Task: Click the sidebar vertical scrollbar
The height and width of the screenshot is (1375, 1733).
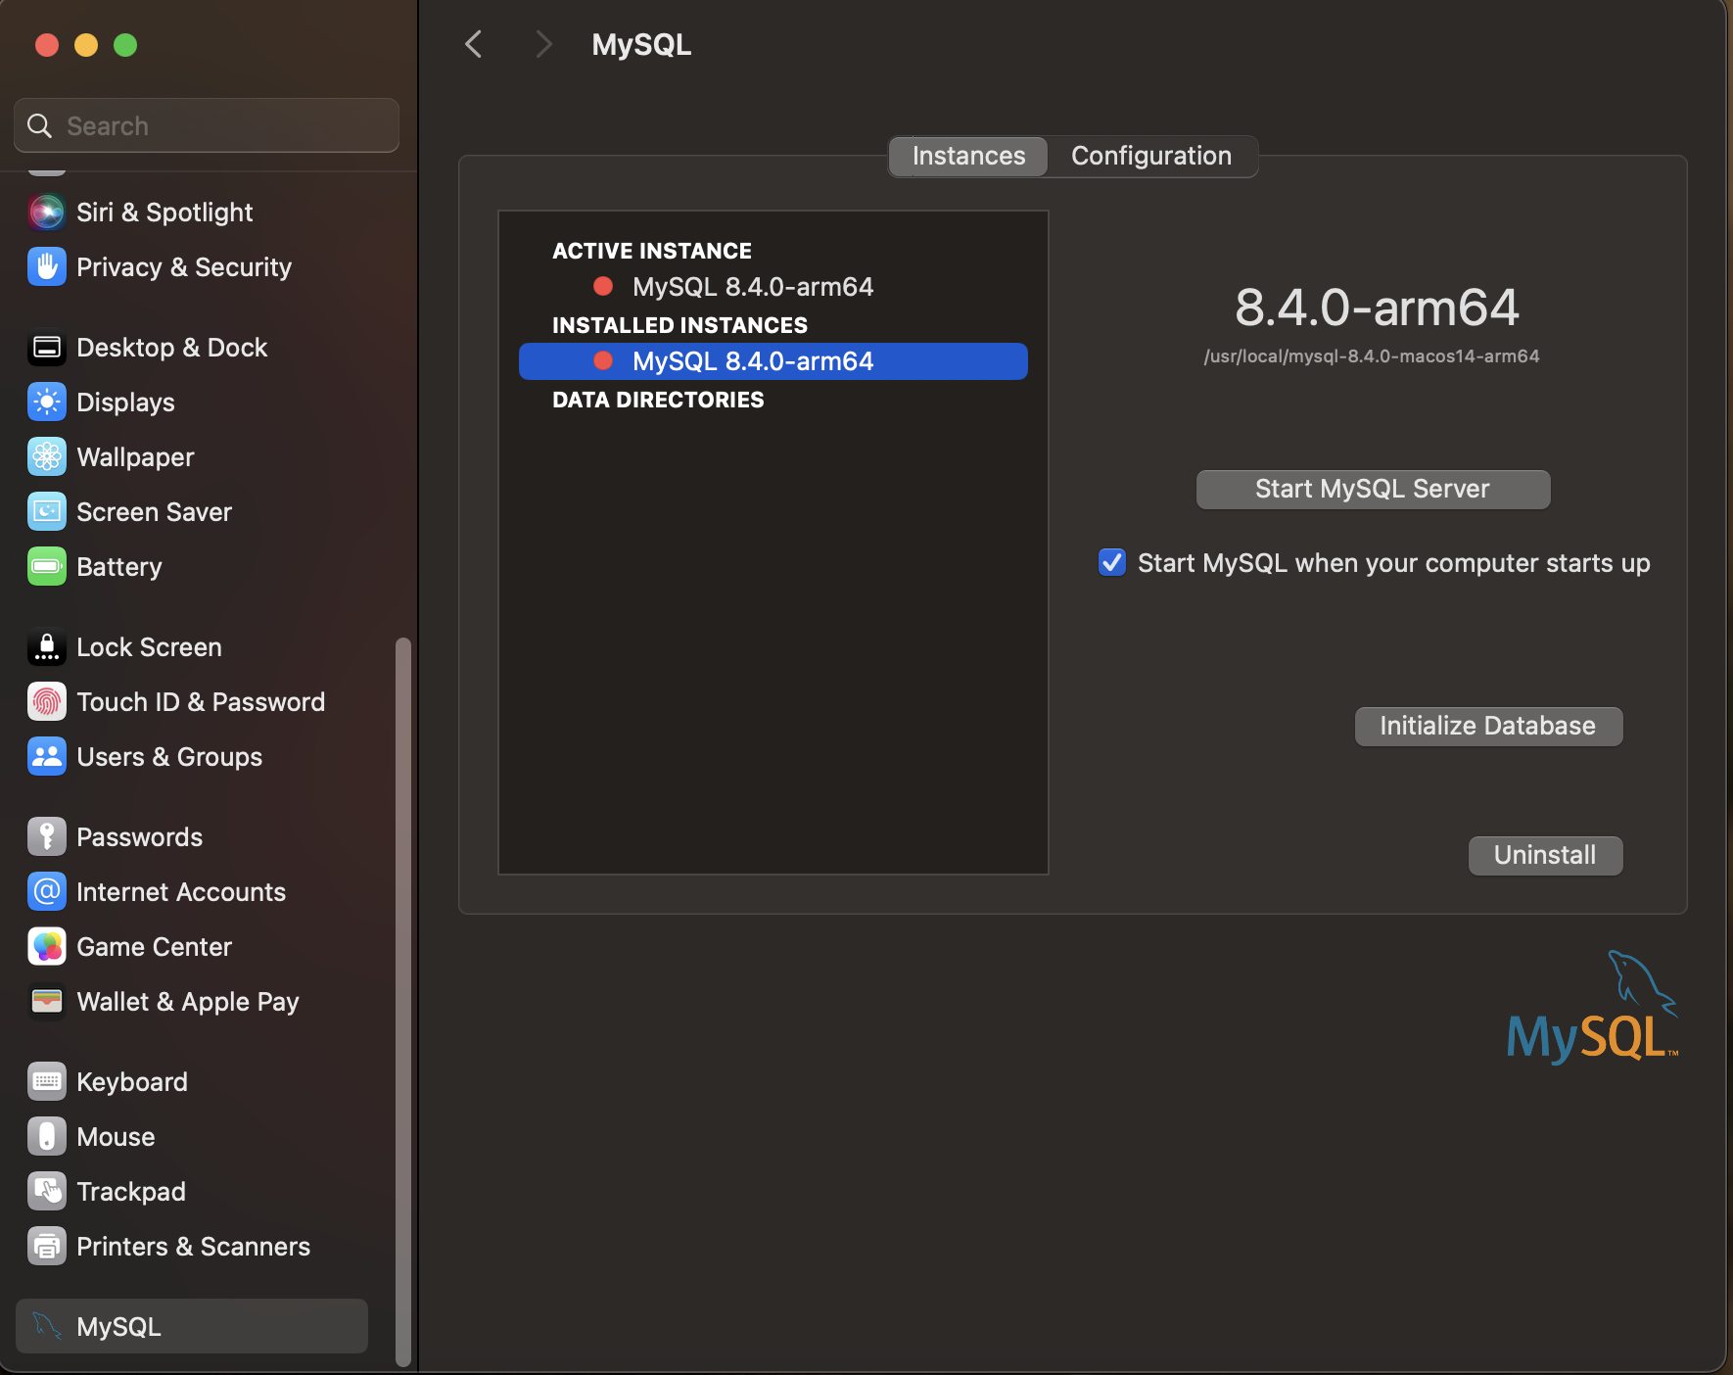Action: pyautogui.click(x=402, y=1001)
